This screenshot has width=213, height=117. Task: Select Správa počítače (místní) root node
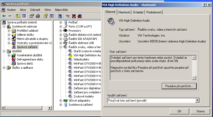[x=22, y=22]
